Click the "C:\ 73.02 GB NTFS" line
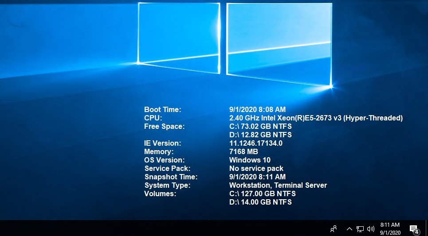Viewport: 428px width, 236px height. 260,127
